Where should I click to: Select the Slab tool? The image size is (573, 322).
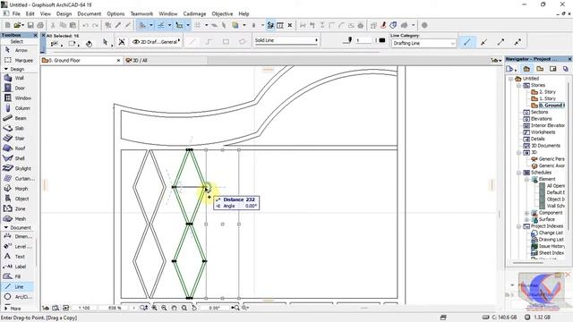pyautogui.click(x=19, y=128)
